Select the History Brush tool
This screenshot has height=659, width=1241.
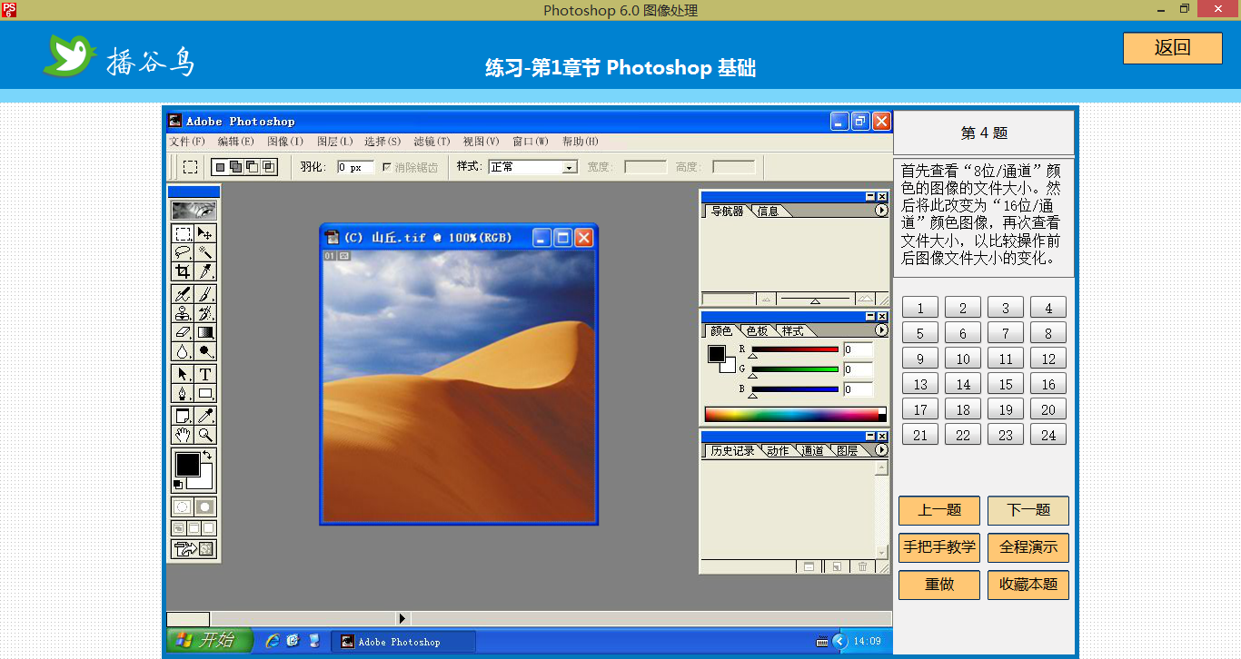point(205,313)
